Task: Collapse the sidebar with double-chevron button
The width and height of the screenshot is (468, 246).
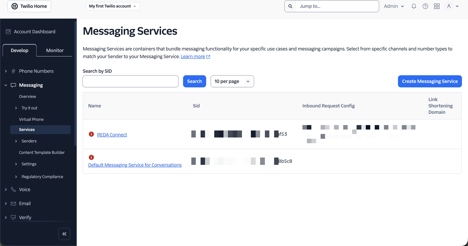Action: [64, 234]
